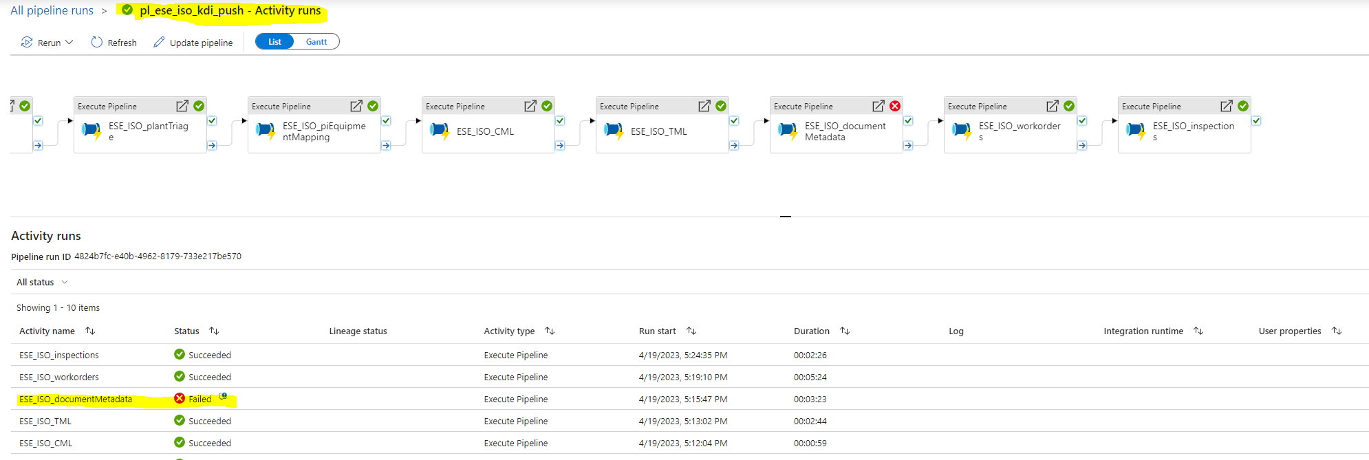Image resolution: width=1369 pixels, height=460 pixels.
Task: Open ESE_ISO_inspections pipeline via open icon
Action: (1227, 106)
